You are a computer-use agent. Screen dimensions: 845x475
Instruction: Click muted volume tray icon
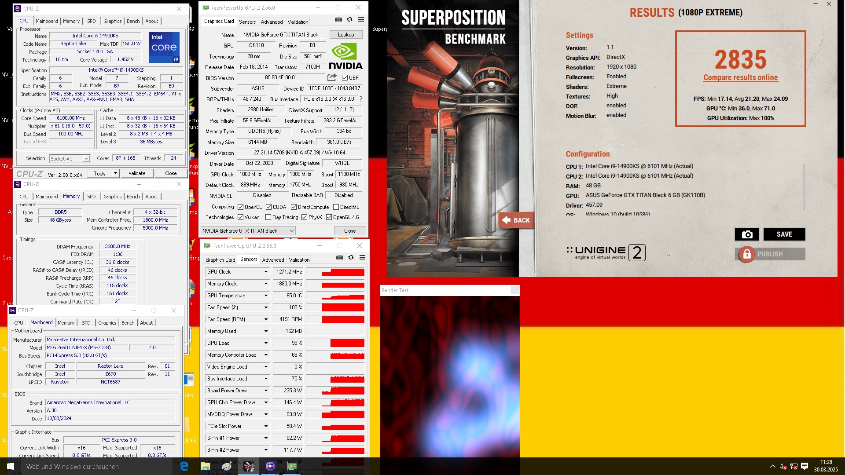[x=783, y=467]
